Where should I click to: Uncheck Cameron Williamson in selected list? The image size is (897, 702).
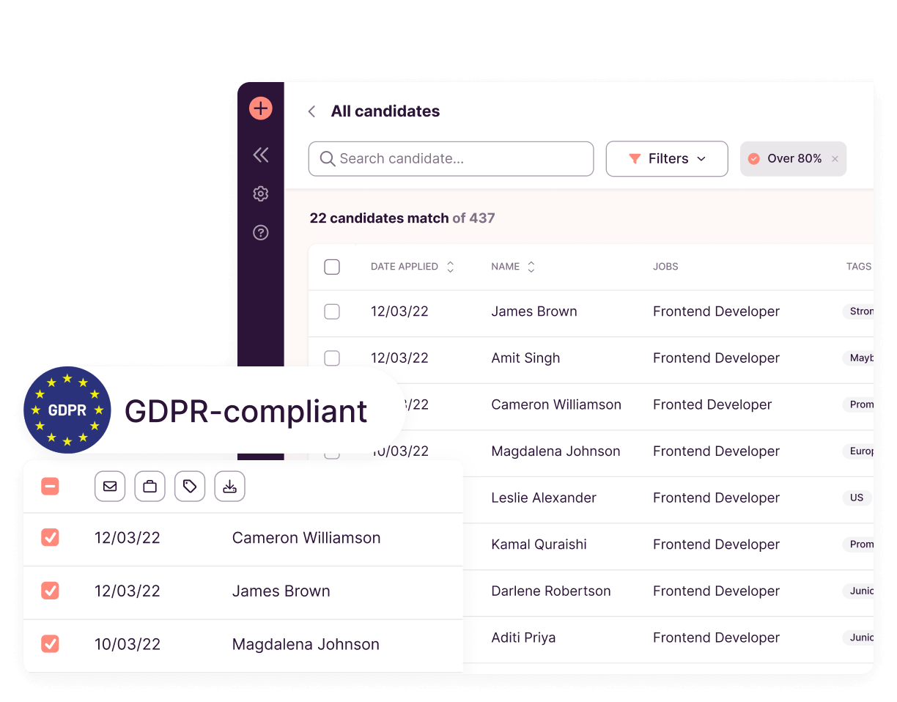50,538
